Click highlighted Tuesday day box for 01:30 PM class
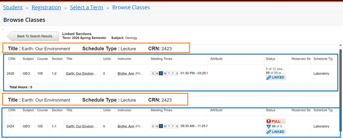 tap(161, 74)
